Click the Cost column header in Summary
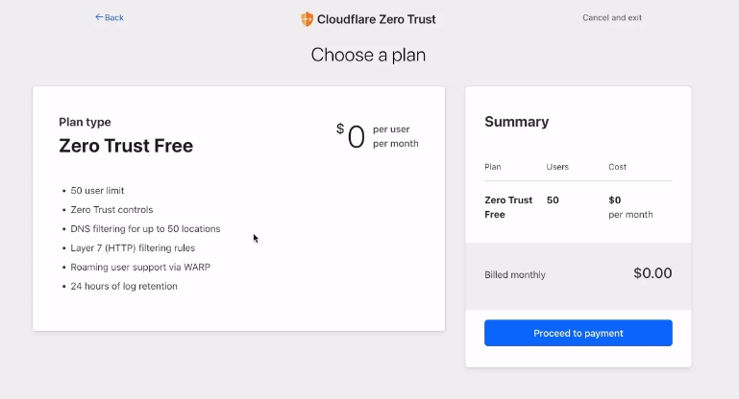Viewport: 739px width, 399px height. pyautogui.click(x=617, y=167)
